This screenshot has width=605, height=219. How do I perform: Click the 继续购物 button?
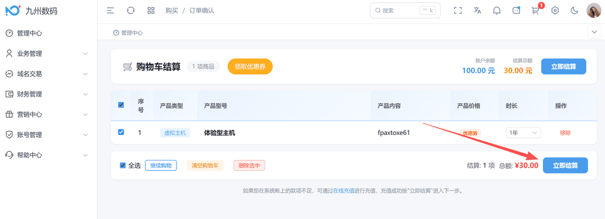coord(161,165)
